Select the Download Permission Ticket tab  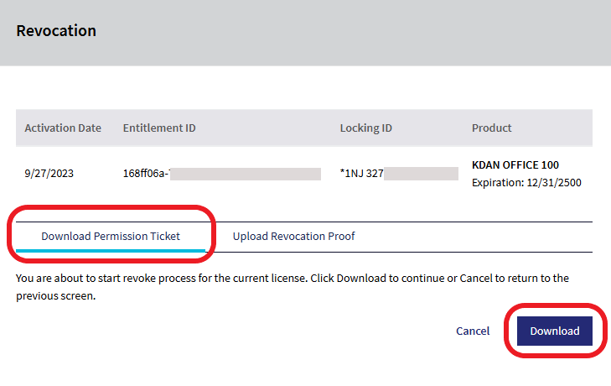coord(111,236)
